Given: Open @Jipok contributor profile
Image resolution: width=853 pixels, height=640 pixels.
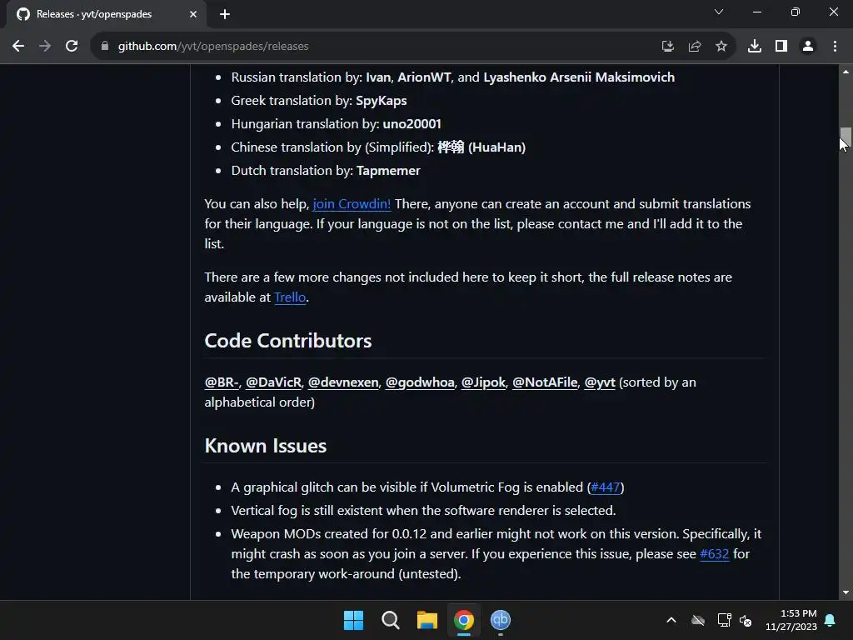Looking at the screenshot, I should (x=483, y=382).
